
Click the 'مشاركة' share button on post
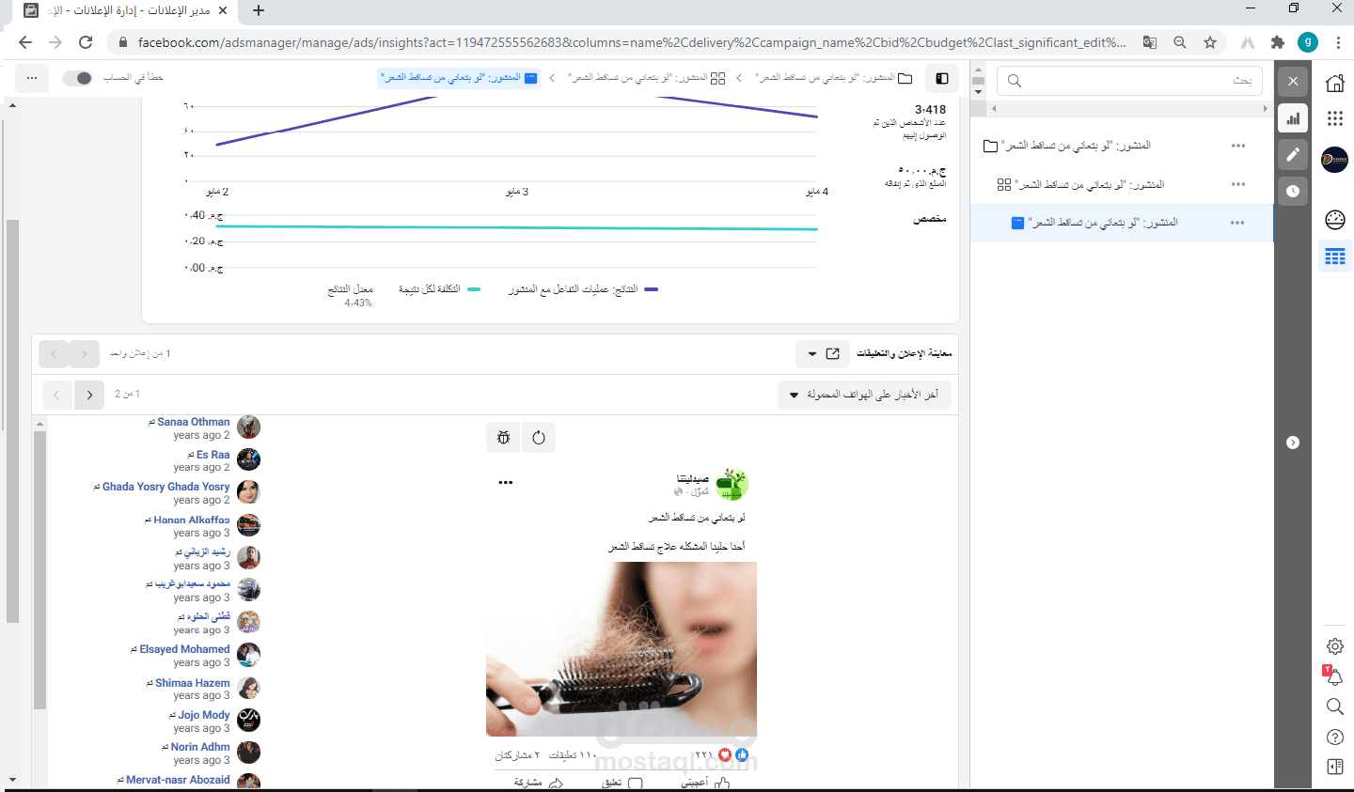click(538, 783)
